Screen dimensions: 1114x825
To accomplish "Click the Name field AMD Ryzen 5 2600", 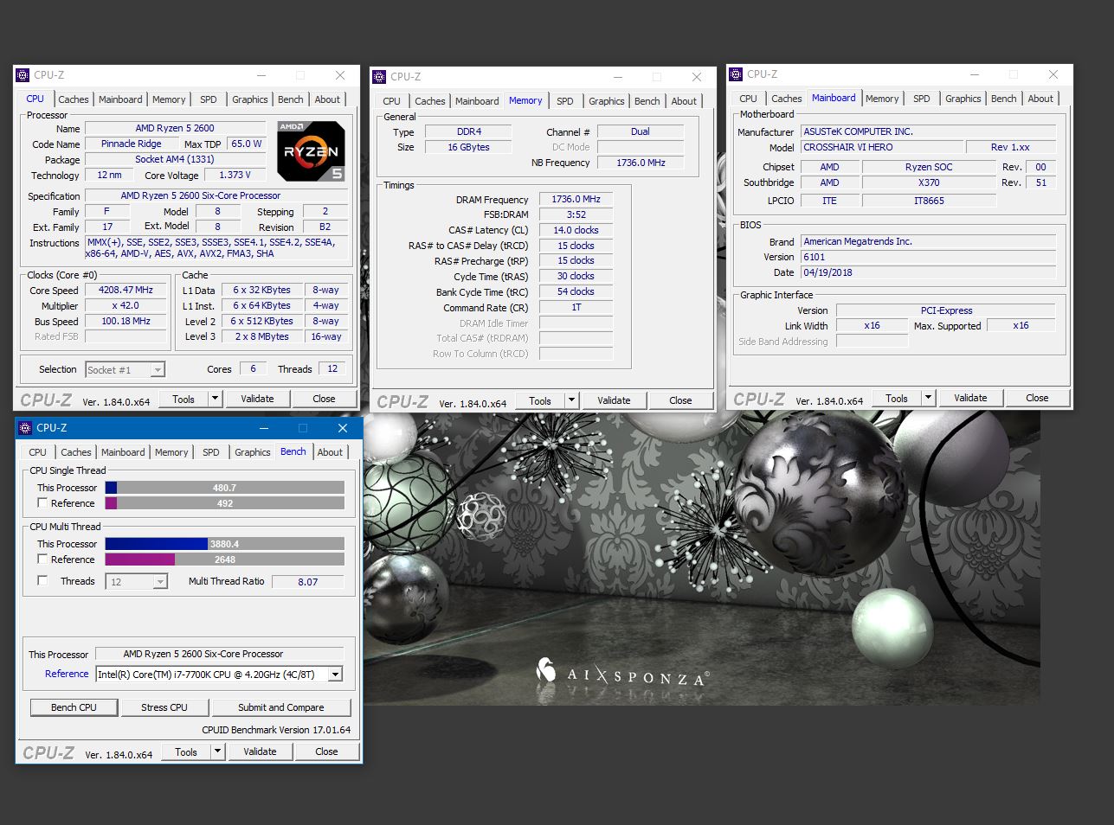I will click(175, 128).
